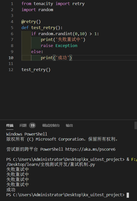
Task: Click the 'def test_retry():' definition on line 5
Action: point(42,28)
